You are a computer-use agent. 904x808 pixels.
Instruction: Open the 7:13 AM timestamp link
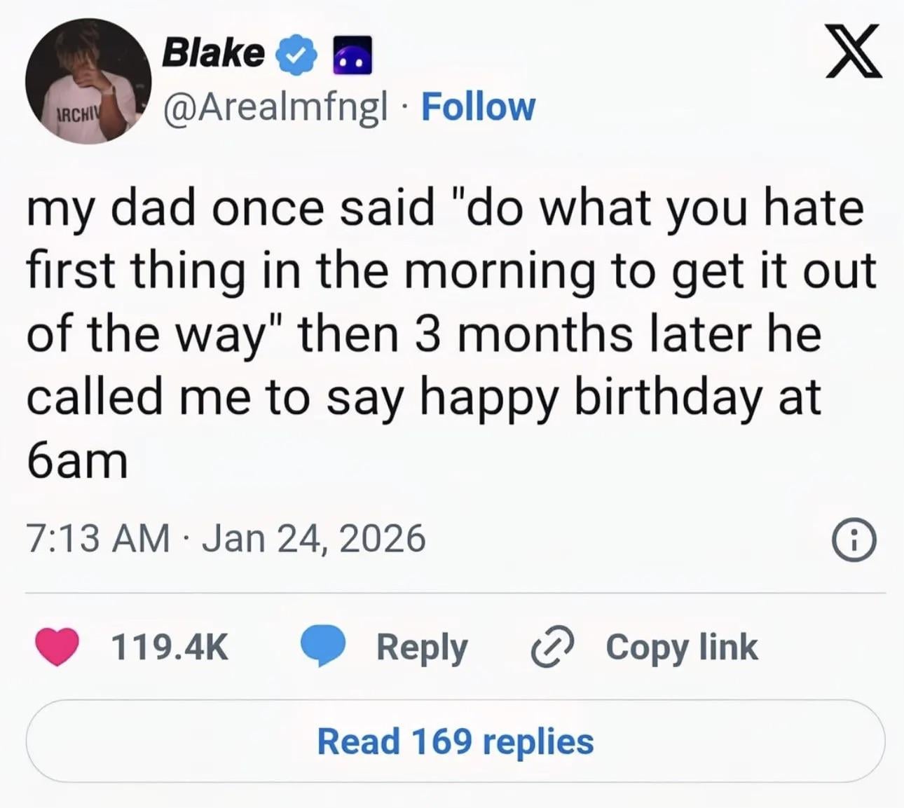98,538
